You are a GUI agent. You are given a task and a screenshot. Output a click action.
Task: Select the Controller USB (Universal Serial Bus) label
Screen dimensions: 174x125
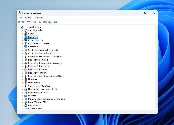(45, 57)
